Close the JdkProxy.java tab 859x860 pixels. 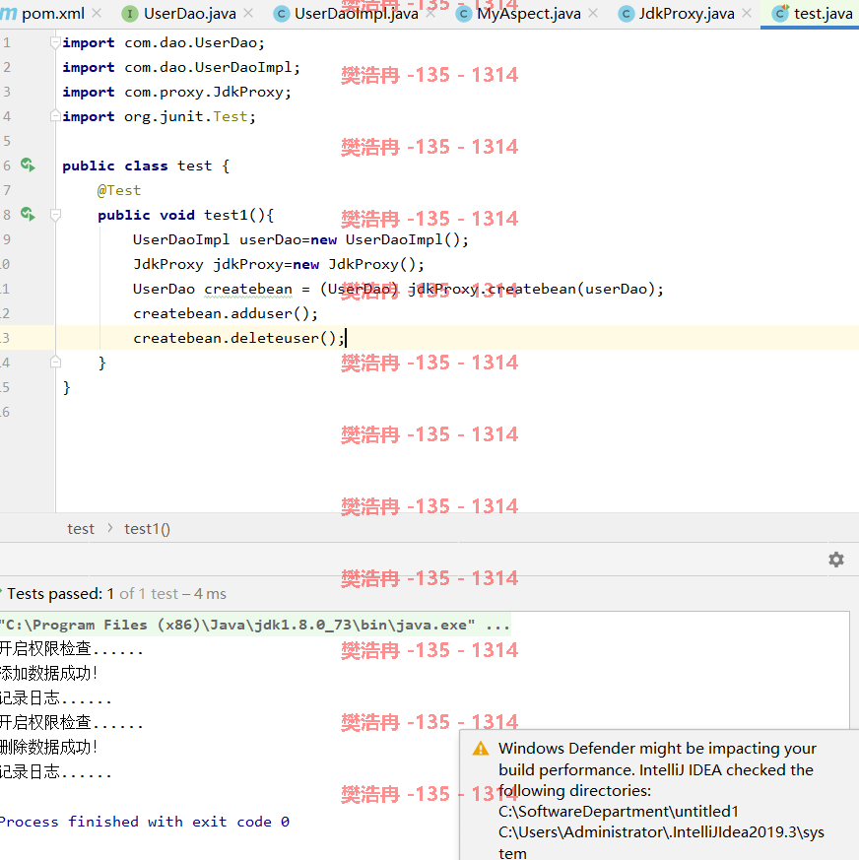point(747,13)
